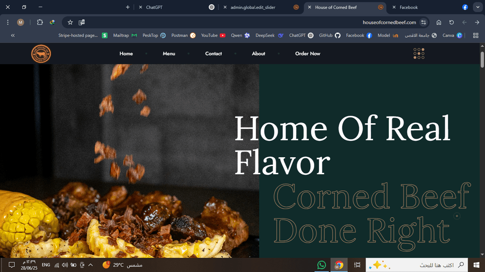This screenshot has height=272, width=485.
Task: Open the weather widget showing 29°C
Action: (x=123, y=265)
